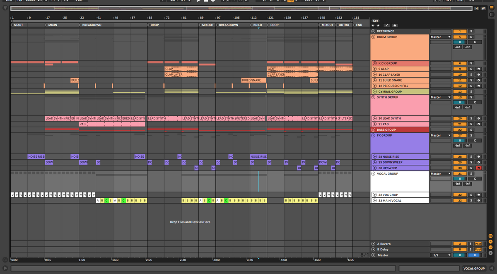Jump to the previous locator arrow
The width and height of the screenshot is (497, 274).
pos(373,25)
